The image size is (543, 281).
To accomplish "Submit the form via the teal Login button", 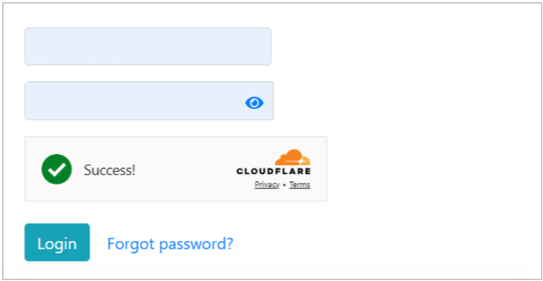I will point(57,242).
